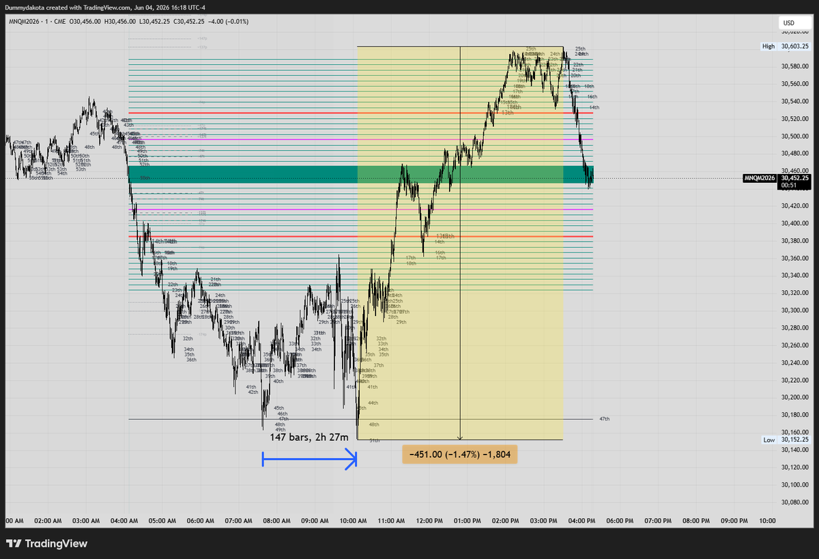Click the 04:00 AM time axis label
The height and width of the screenshot is (559, 819).
[x=124, y=521]
